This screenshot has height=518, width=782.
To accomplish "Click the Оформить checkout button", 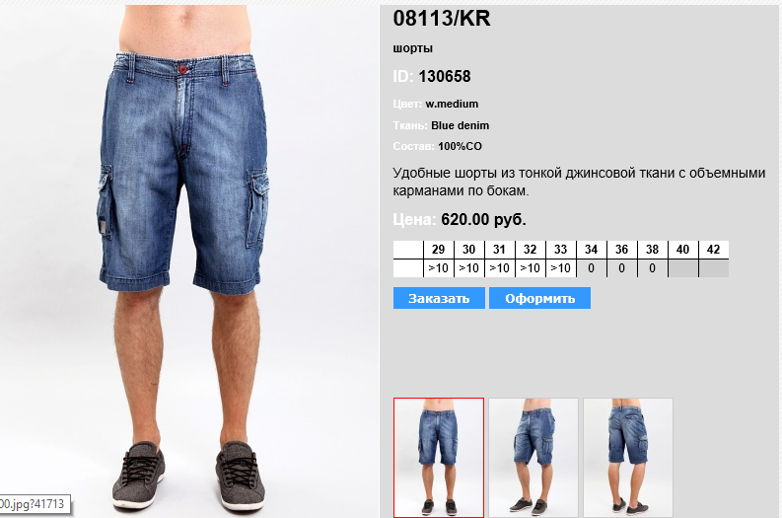I will pos(539,298).
